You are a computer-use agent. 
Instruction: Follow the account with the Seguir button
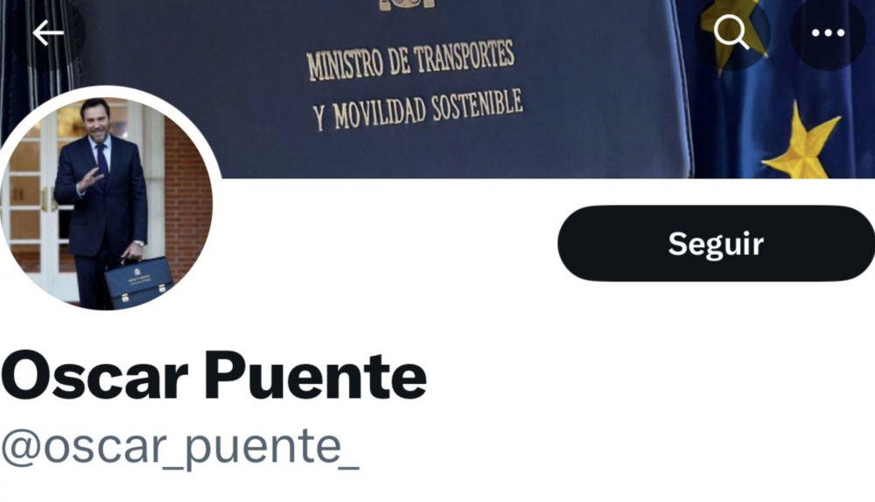[716, 243]
